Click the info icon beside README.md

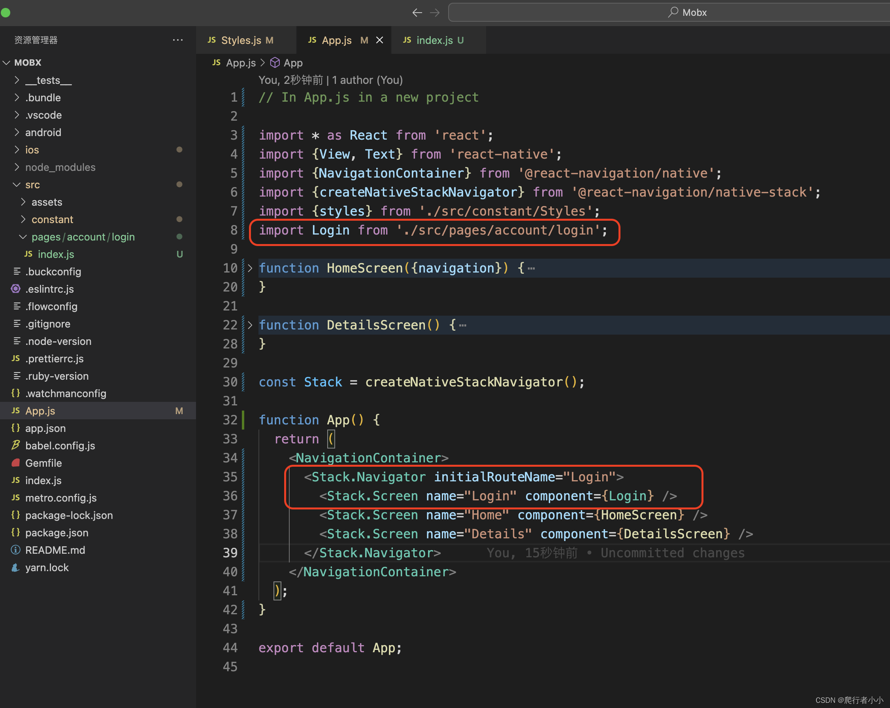(15, 550)
